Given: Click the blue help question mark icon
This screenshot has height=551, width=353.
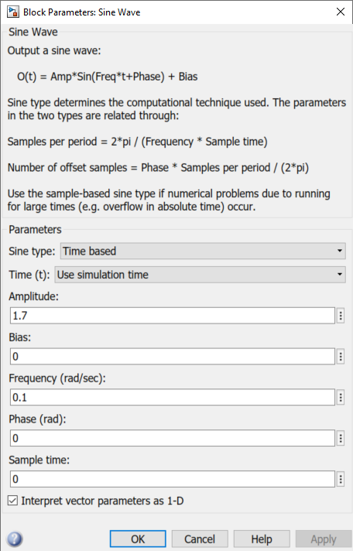Looking at the screenshot, I should point(15,539).
